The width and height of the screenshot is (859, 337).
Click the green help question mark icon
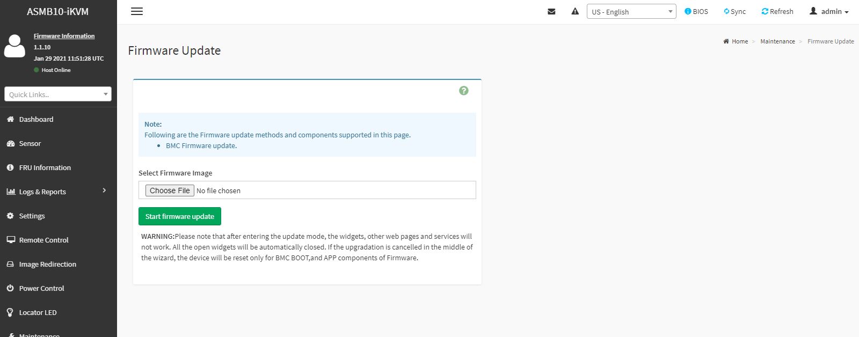point(464,91)
